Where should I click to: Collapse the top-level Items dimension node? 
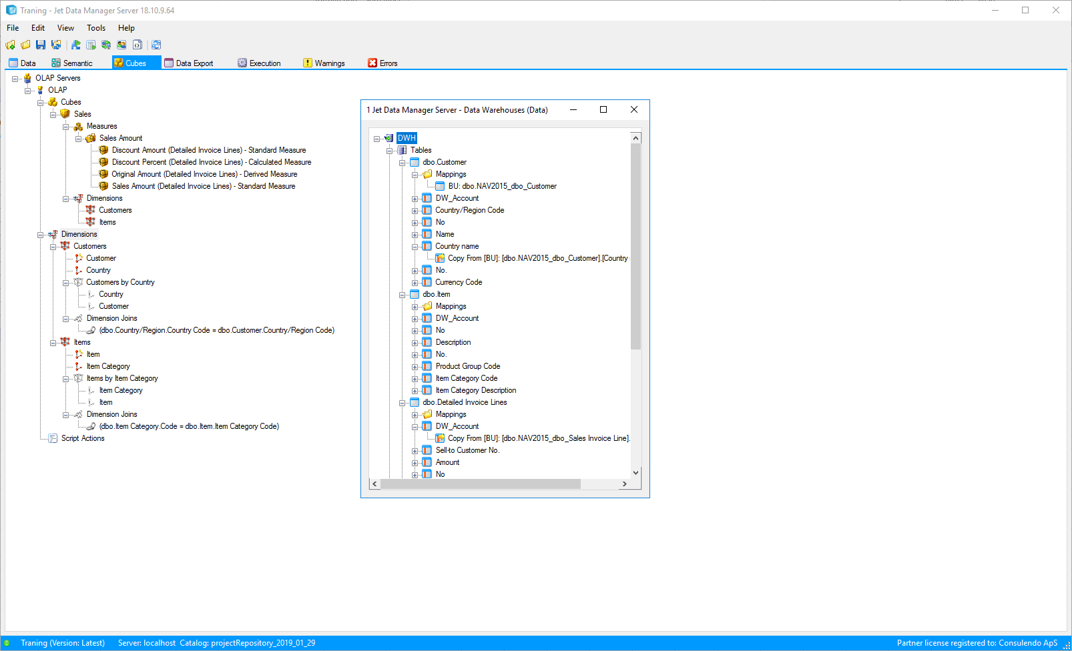pyautogui.click(x=53, y=343)
